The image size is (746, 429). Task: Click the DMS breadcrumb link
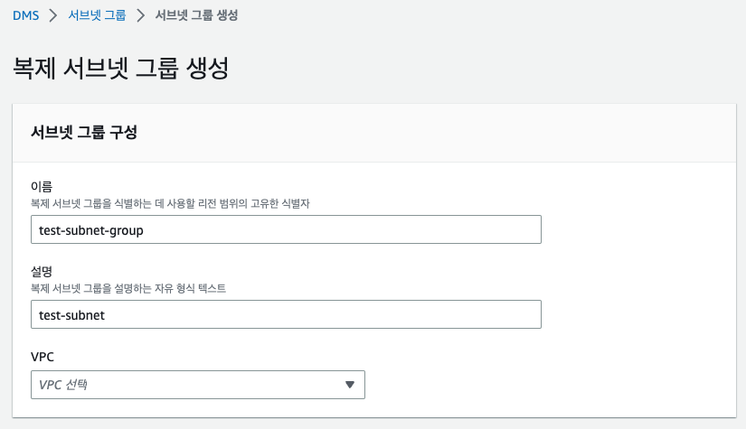point(25,15)
